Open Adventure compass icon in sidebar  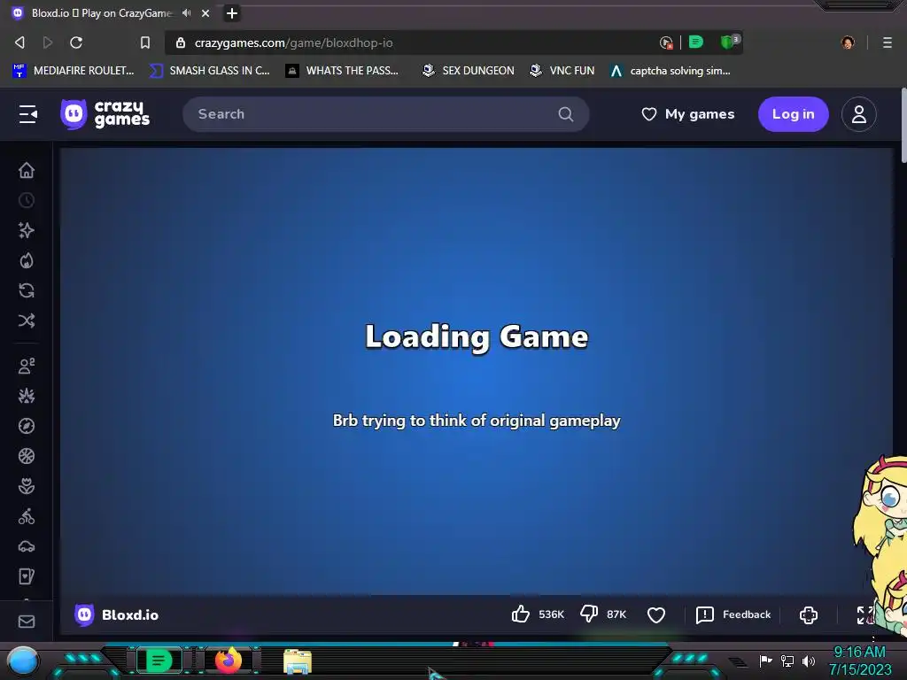click(27, 426)
